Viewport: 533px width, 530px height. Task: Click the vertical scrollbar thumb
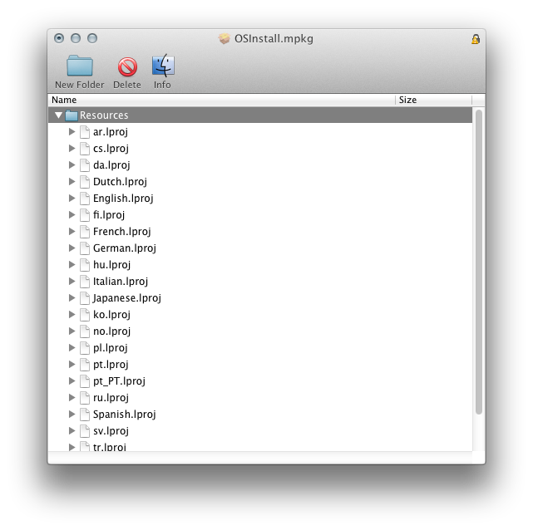click(479, 263)
